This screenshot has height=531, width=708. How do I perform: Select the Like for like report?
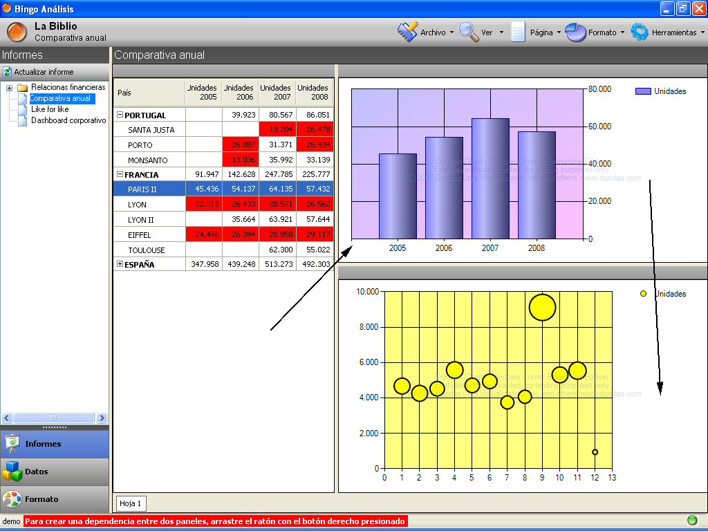pyautogui.click(x=50, y=109)
